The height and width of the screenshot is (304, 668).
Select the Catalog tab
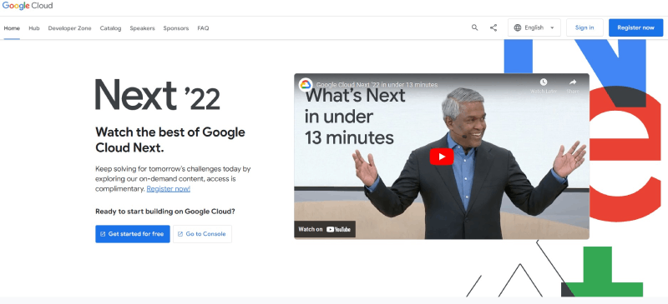(111, 28)
